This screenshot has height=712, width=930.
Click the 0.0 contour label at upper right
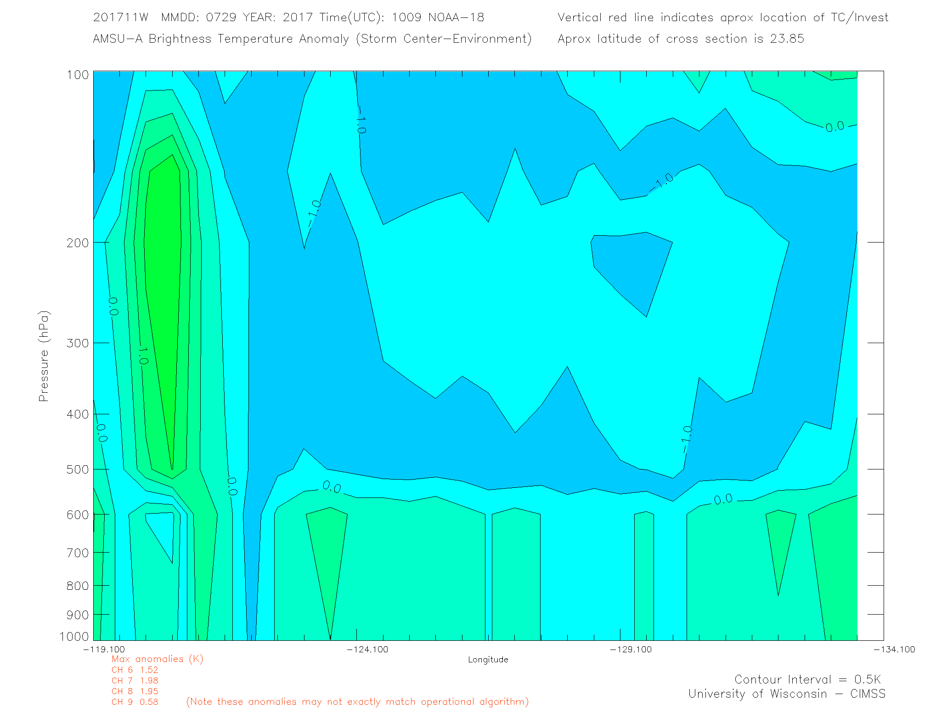click(834, 127)
